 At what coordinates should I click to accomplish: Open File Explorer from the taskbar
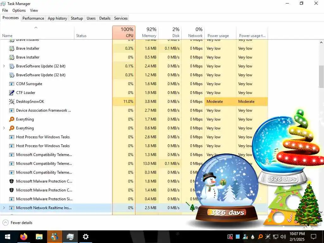[x=39, y=237]
